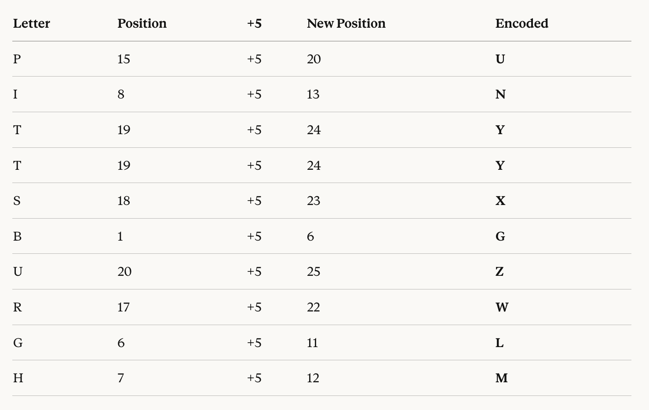Click the Position column header
Image resolution: width=649 pixels, height=410 pixels.
[142, 23]
